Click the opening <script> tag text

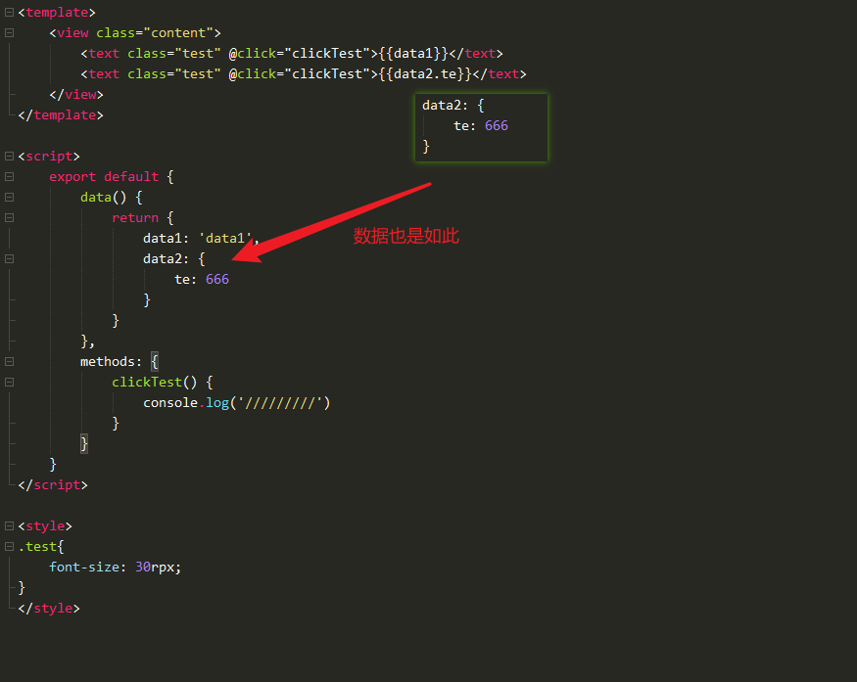point(49,157)
